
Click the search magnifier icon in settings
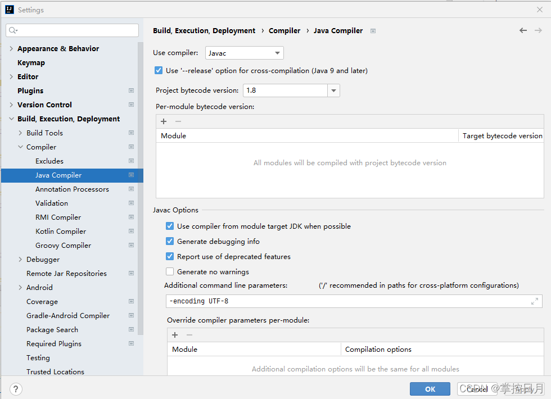[13, 30]
